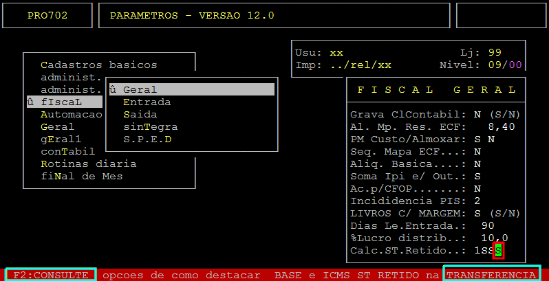Click TRANSFERENCIA text in the status bar

coord(491,275)
